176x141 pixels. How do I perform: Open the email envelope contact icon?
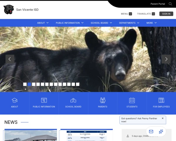(151, 131)
